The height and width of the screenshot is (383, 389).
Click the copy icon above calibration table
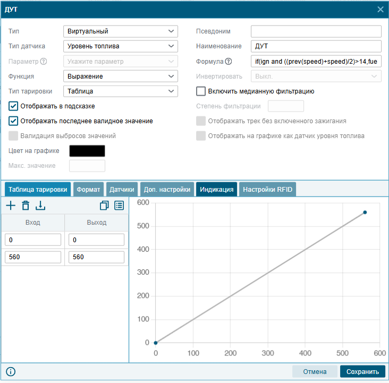(x=104, y=206)
